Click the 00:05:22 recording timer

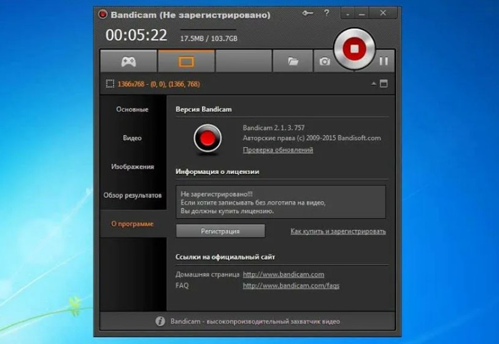click(x=136, y=35)
